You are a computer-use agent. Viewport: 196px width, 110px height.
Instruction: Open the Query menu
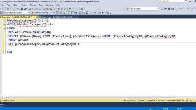point(16,5)
